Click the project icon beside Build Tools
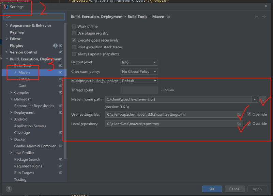This screenshot has height=196, width=273. 61,66
